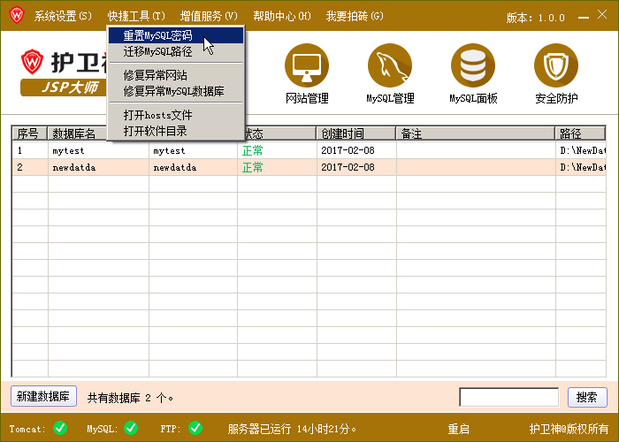Sort by the 序号 column header

[30, 133]
